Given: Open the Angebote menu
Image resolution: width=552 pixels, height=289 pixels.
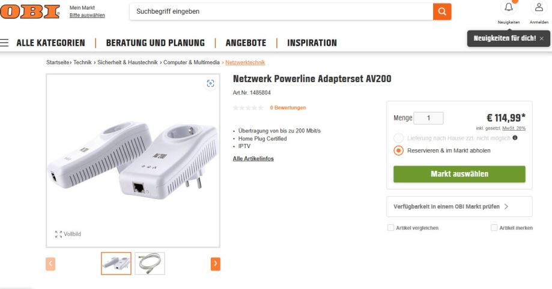Looking at the screenshot, I should (x=246, y=43).
